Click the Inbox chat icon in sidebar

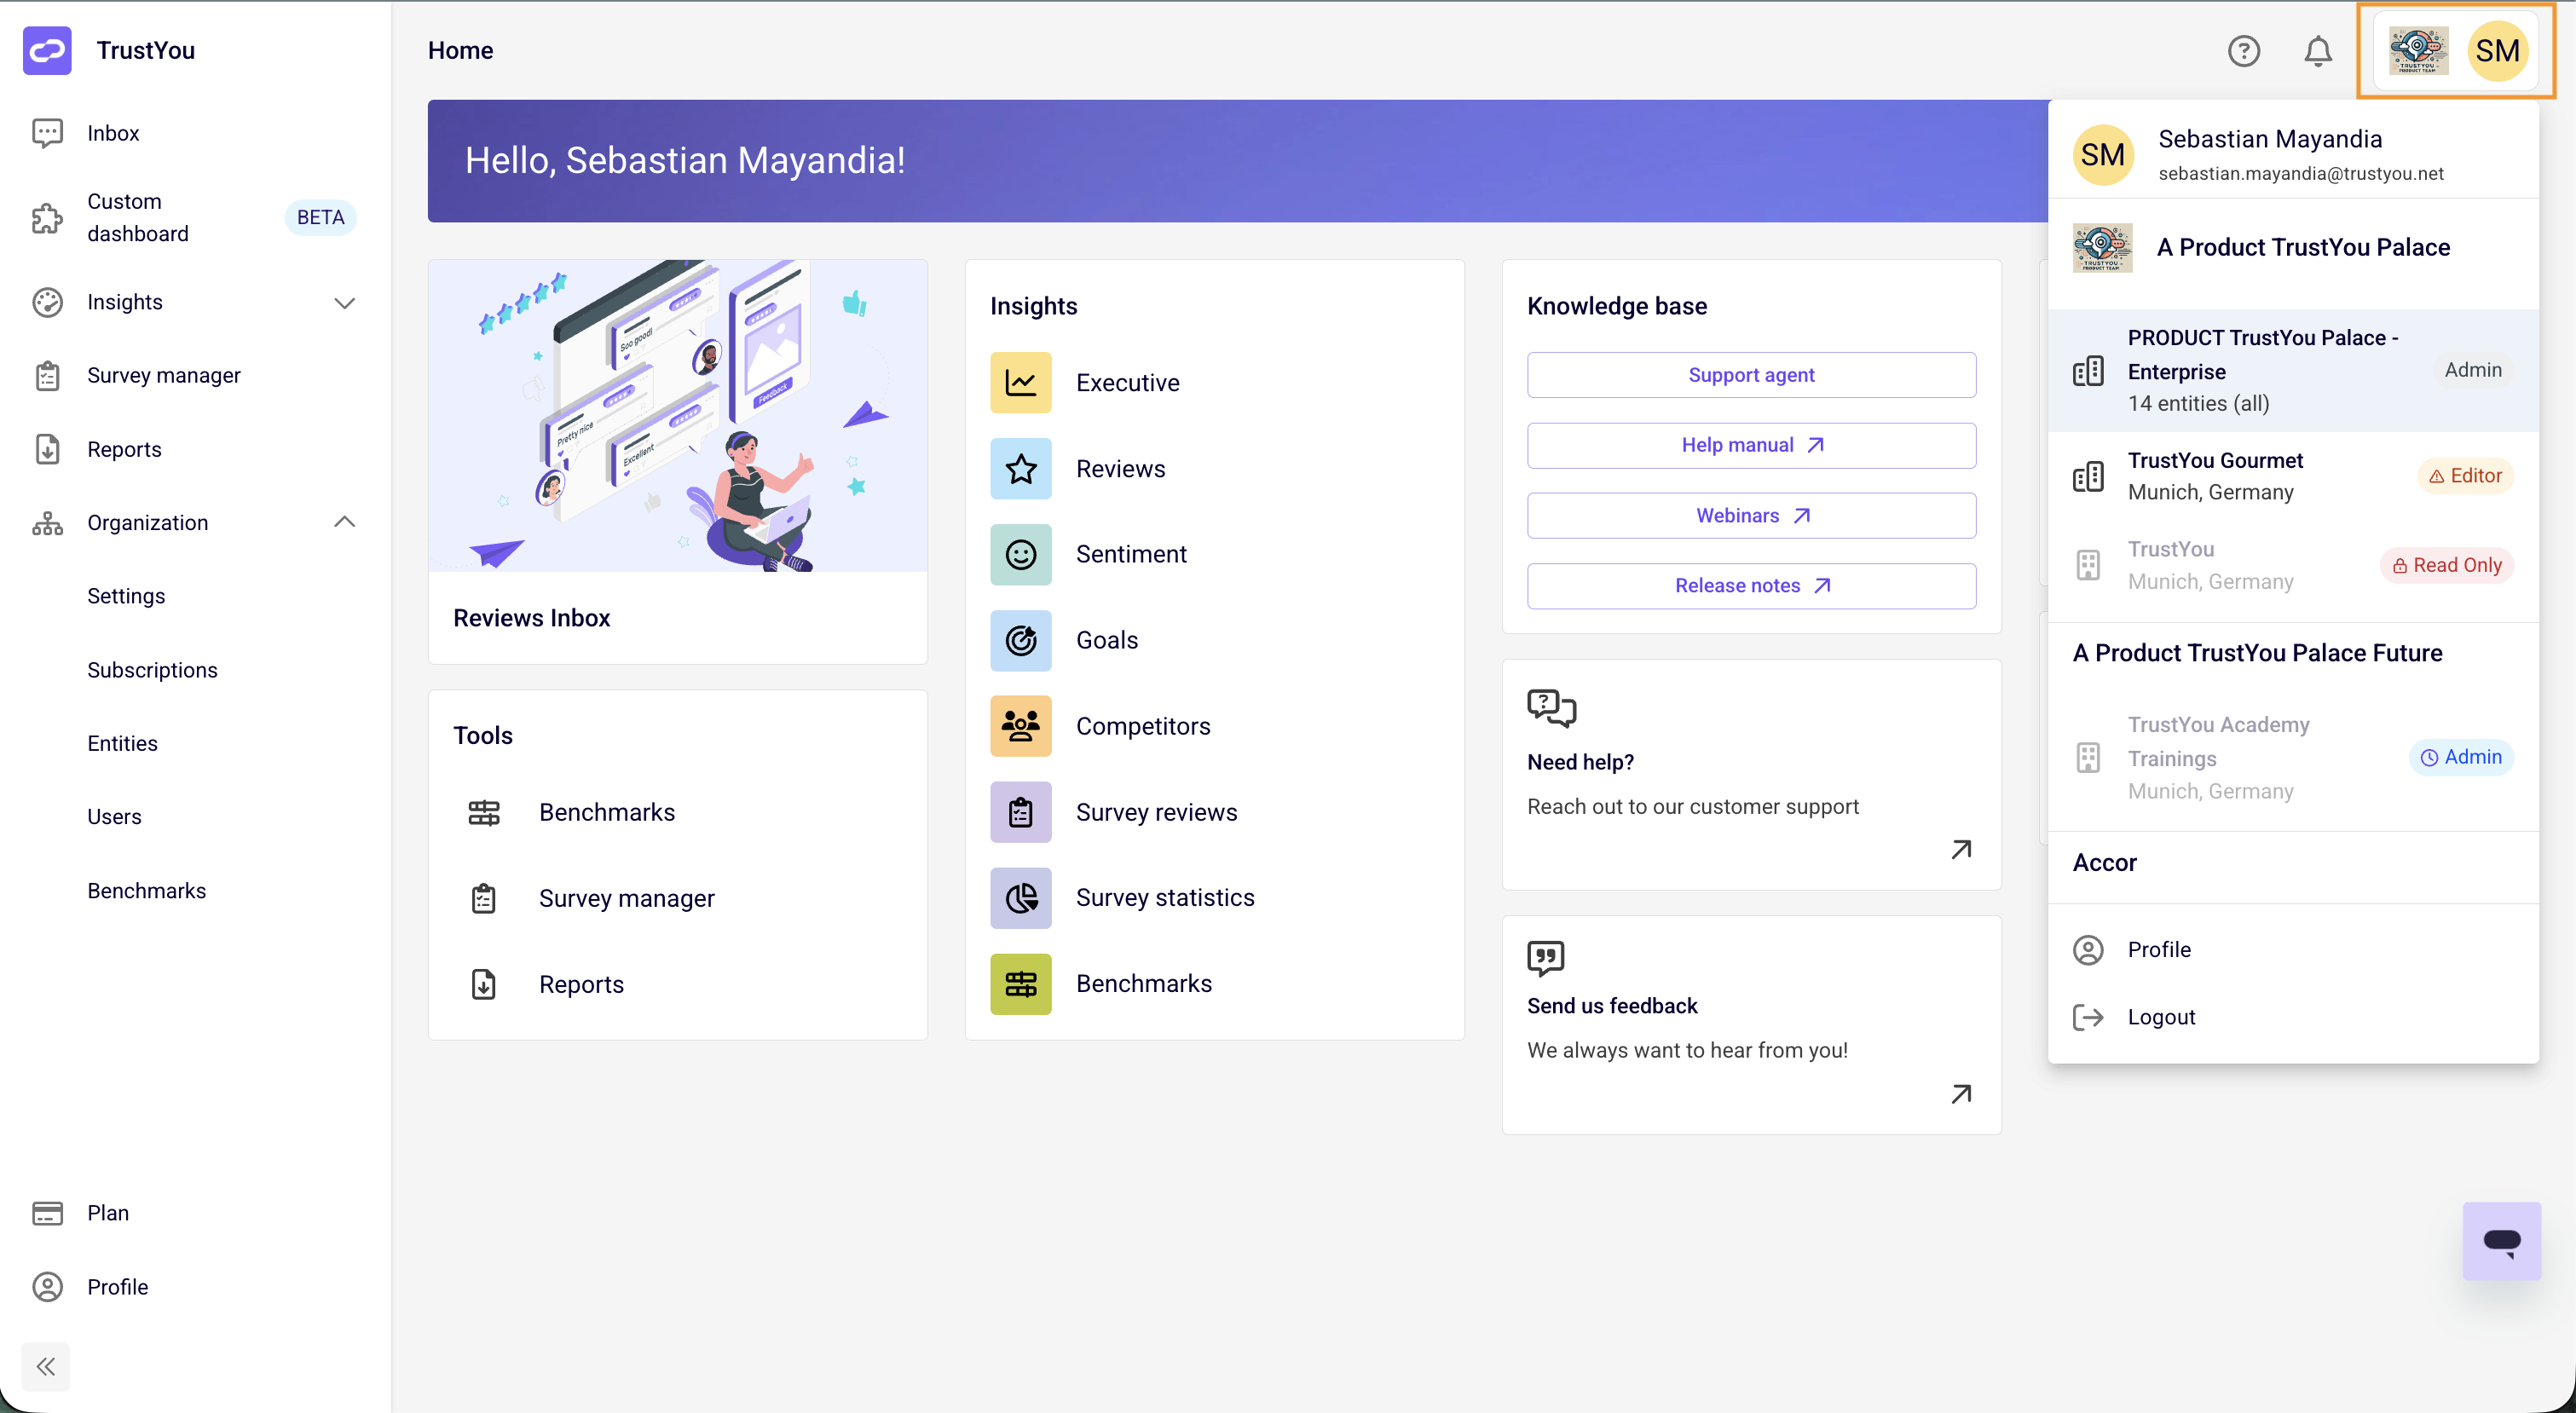(47, 133)
